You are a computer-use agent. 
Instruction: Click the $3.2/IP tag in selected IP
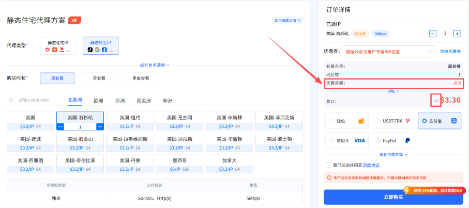click(360, 34)
